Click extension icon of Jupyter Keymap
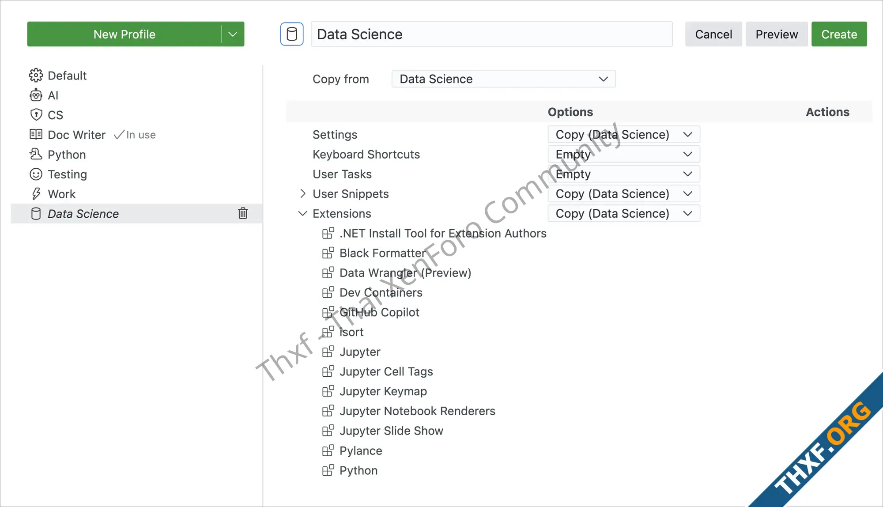Screen dimensions: 883x507 (328, 391)
